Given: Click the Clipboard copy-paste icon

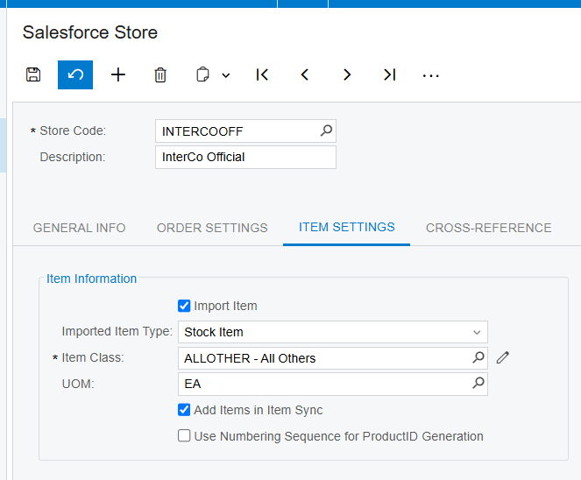Looking at the screenshot, I should (x=202, y=74).
